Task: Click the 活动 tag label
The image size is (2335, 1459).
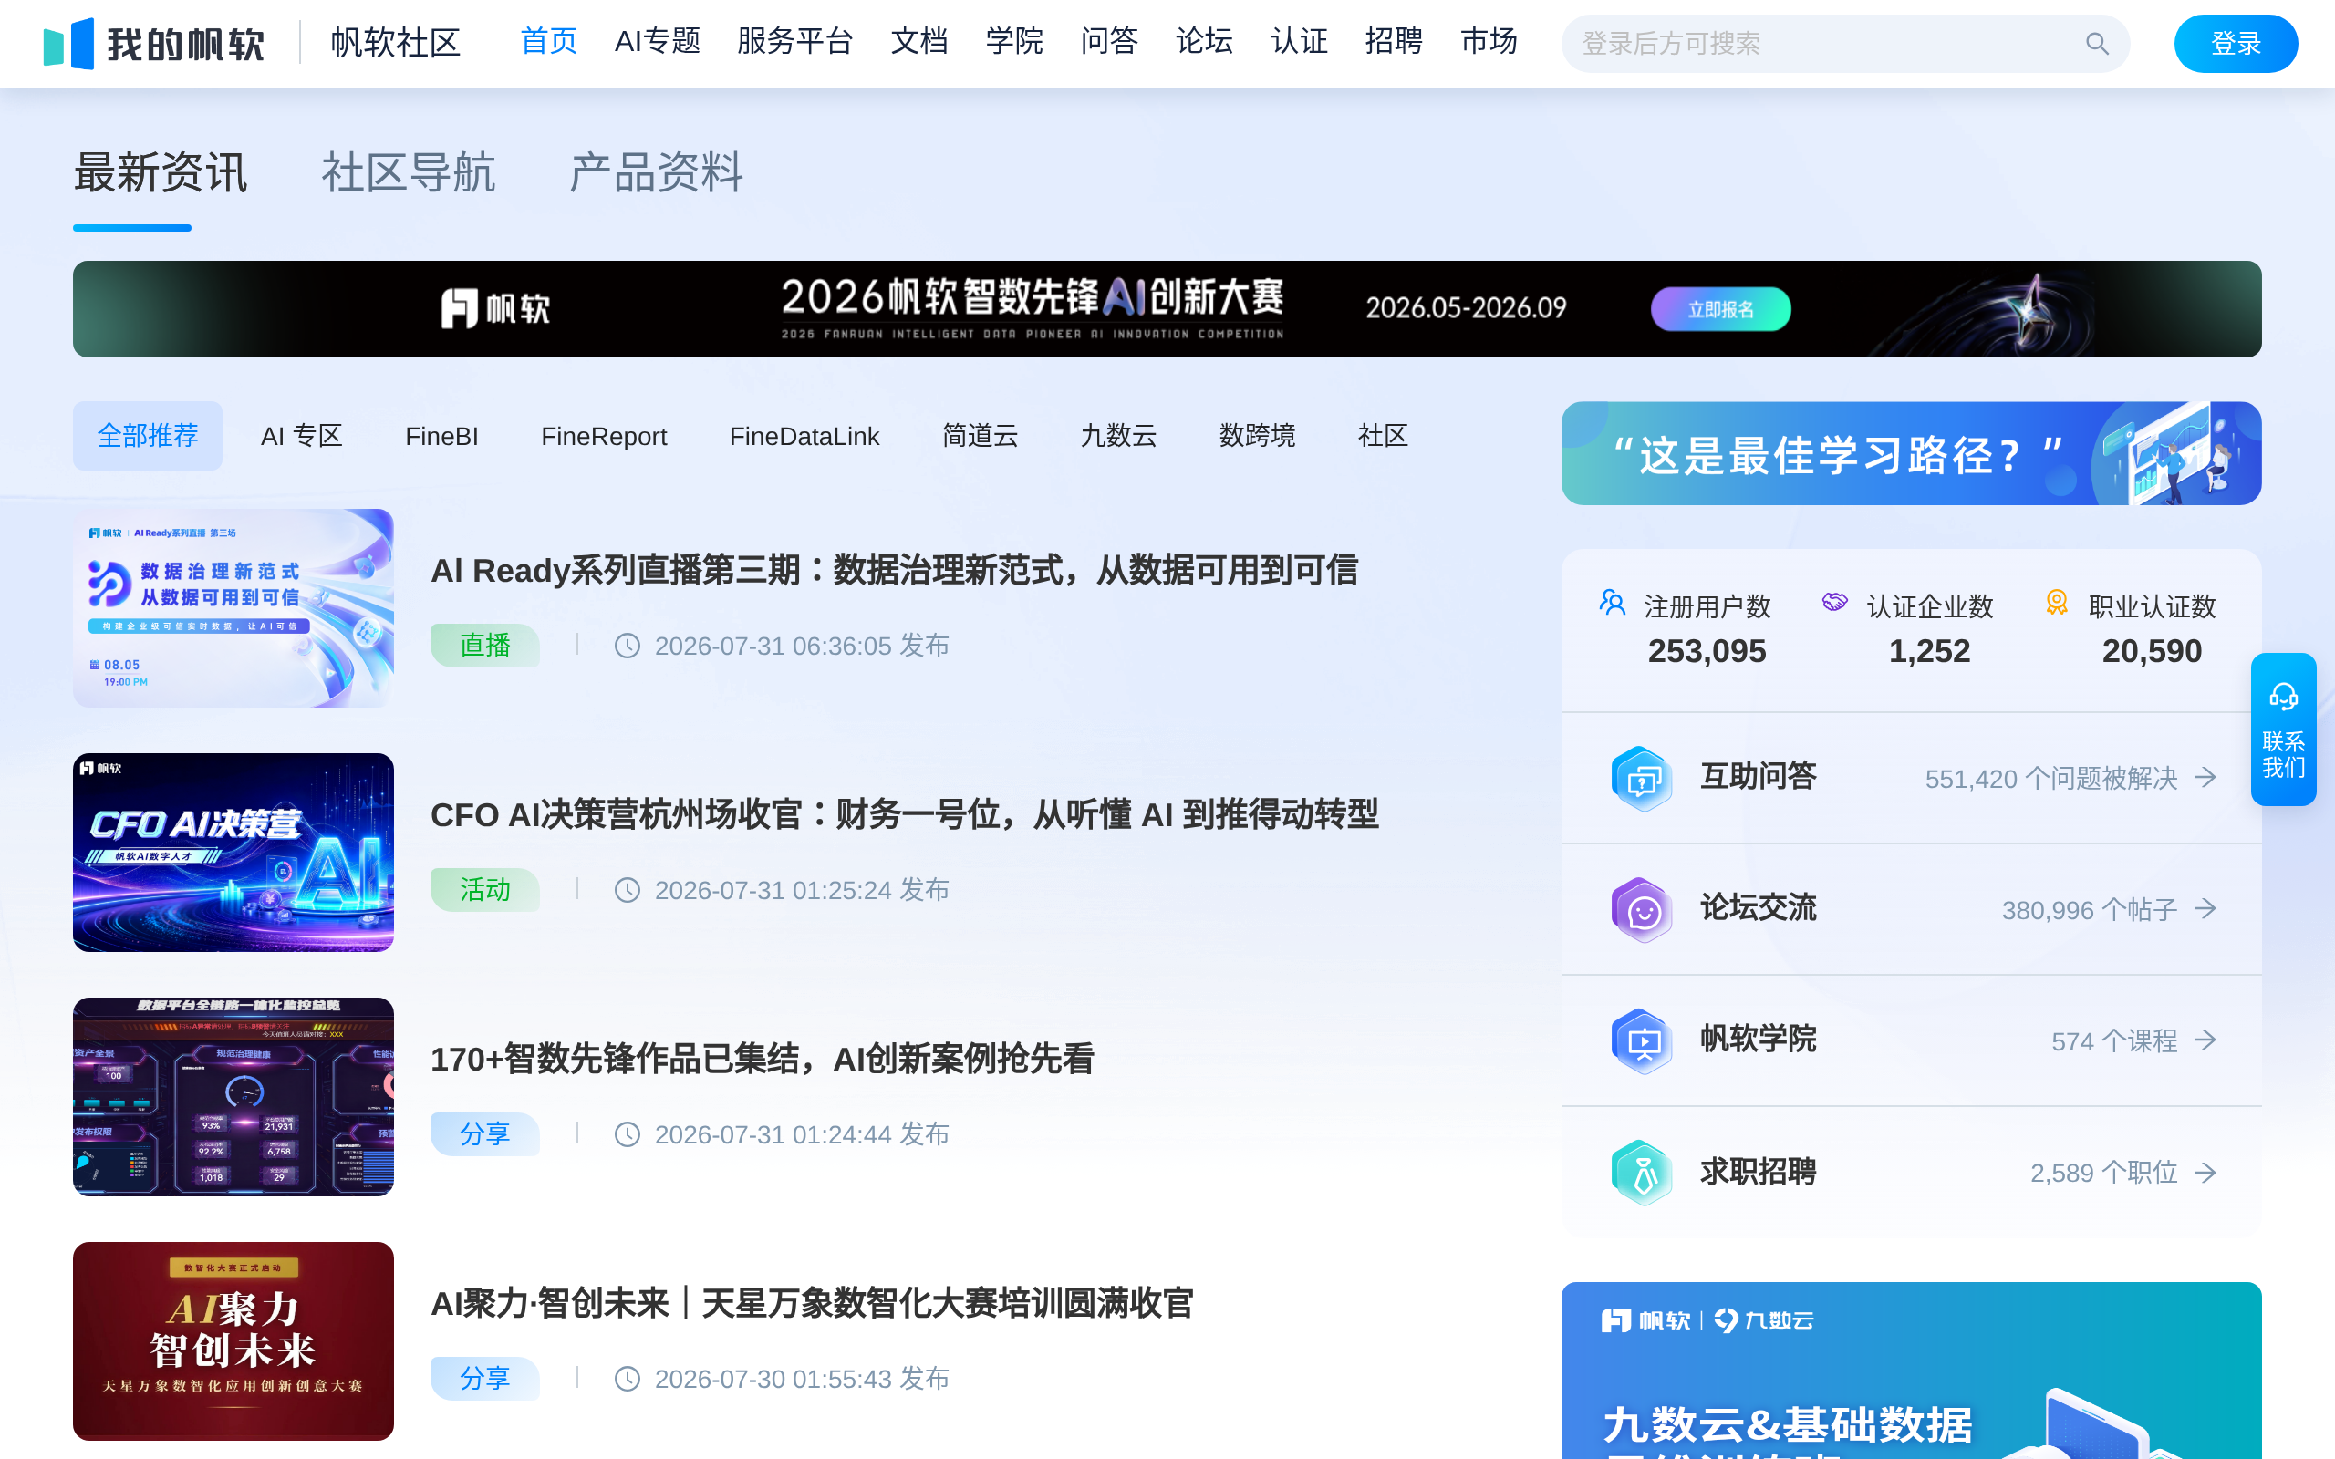Action: 484,890
